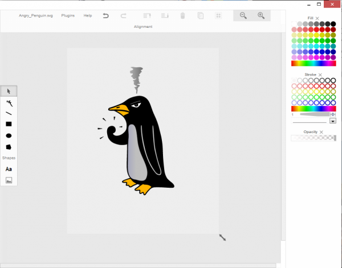Image resolution: width=342 pixels, height=268 pixels.
Task: Open the Help menu
Action: coord(88,15)
